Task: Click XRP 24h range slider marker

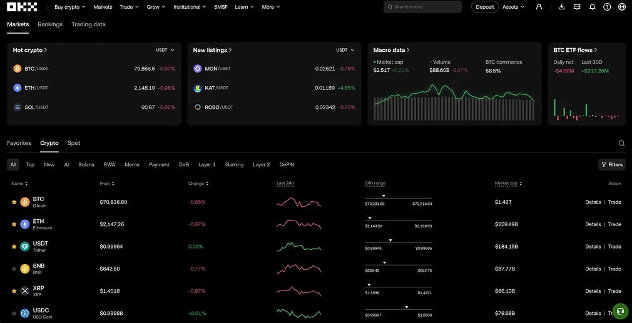Action: tap(369, 285)
